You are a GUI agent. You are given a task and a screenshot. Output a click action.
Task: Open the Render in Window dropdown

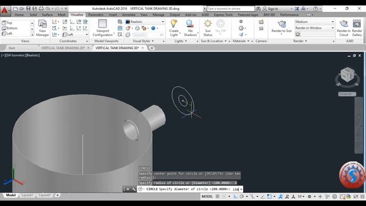click(x=314, y=28)
